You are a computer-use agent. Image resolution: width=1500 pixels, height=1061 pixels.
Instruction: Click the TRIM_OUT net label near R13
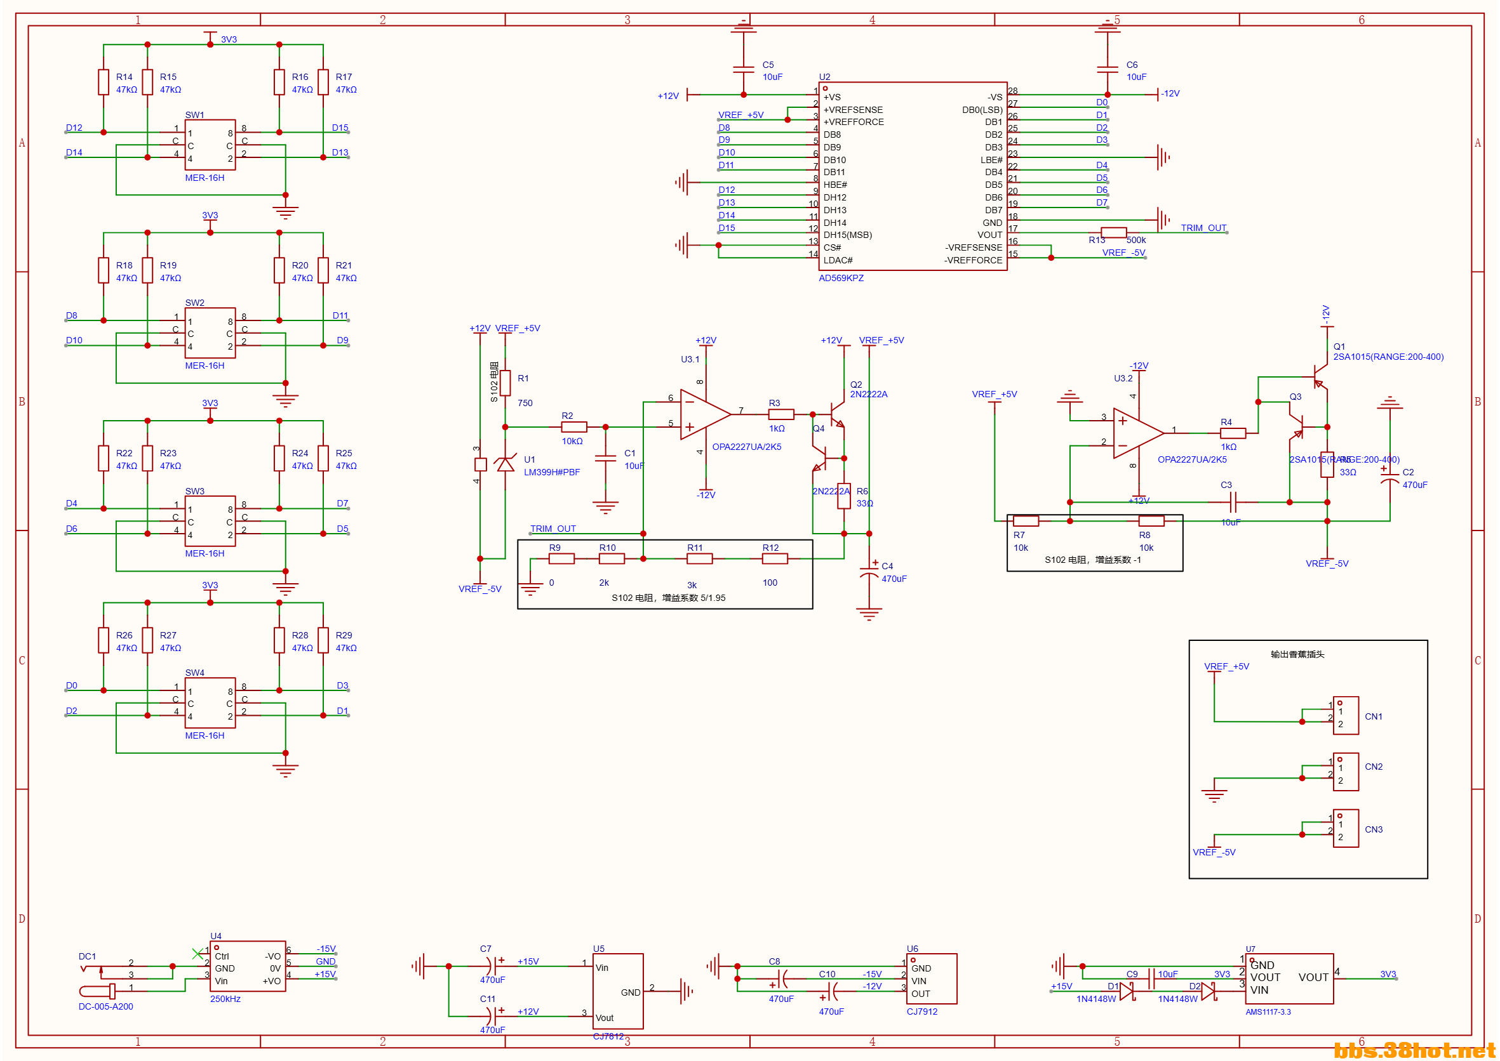1203,228
